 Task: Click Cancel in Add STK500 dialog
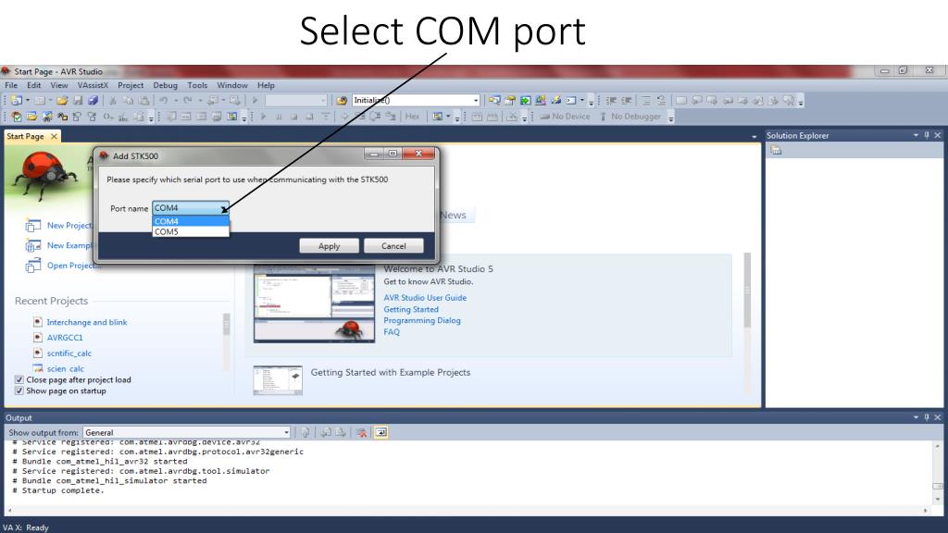[393, 246]
